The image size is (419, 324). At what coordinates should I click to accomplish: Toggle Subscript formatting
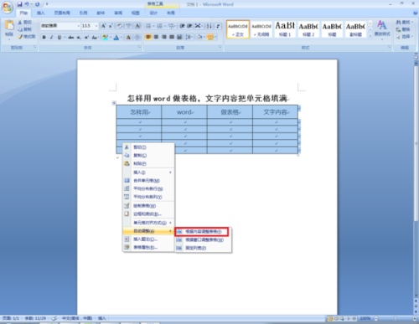79,37
